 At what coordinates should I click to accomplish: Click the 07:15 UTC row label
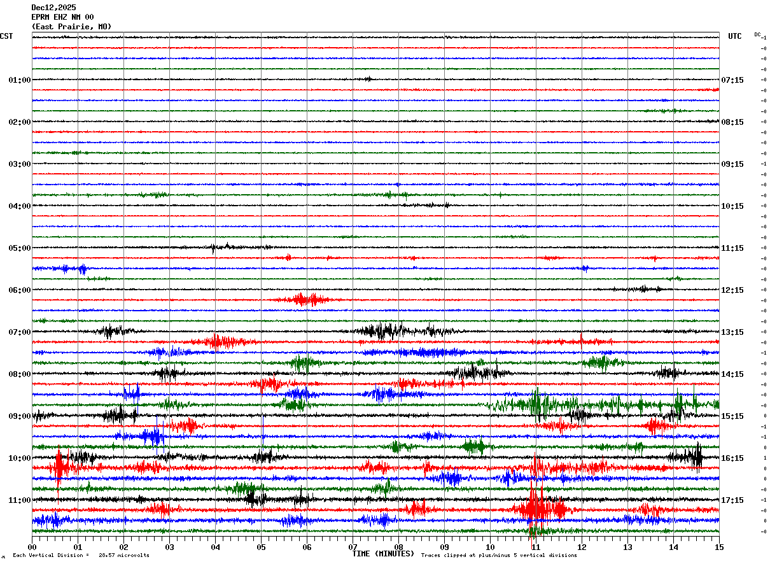pyautogui.click(x=732, y=80)
